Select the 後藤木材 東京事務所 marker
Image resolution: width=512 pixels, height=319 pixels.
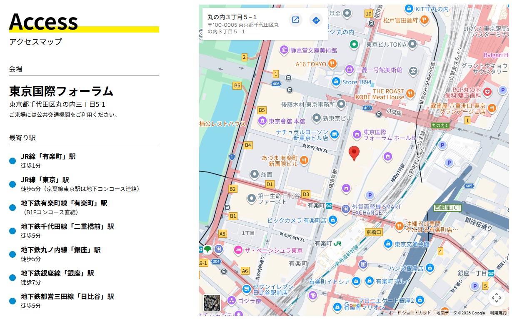coord(342,103)
